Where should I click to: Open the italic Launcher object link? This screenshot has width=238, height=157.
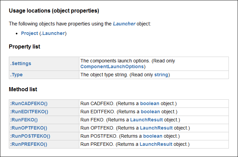124,24
